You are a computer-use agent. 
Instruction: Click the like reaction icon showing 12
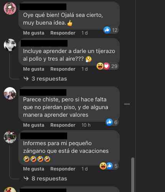click(107, 30)
